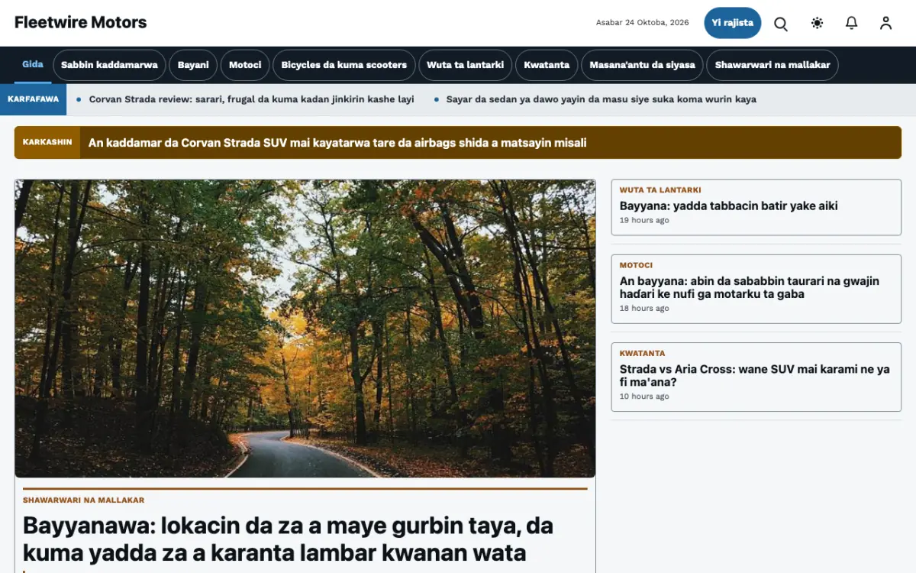Open Masana'antu da siyasa section
The height and width of the screenshot is (573, 916).
tap(642, 65)
